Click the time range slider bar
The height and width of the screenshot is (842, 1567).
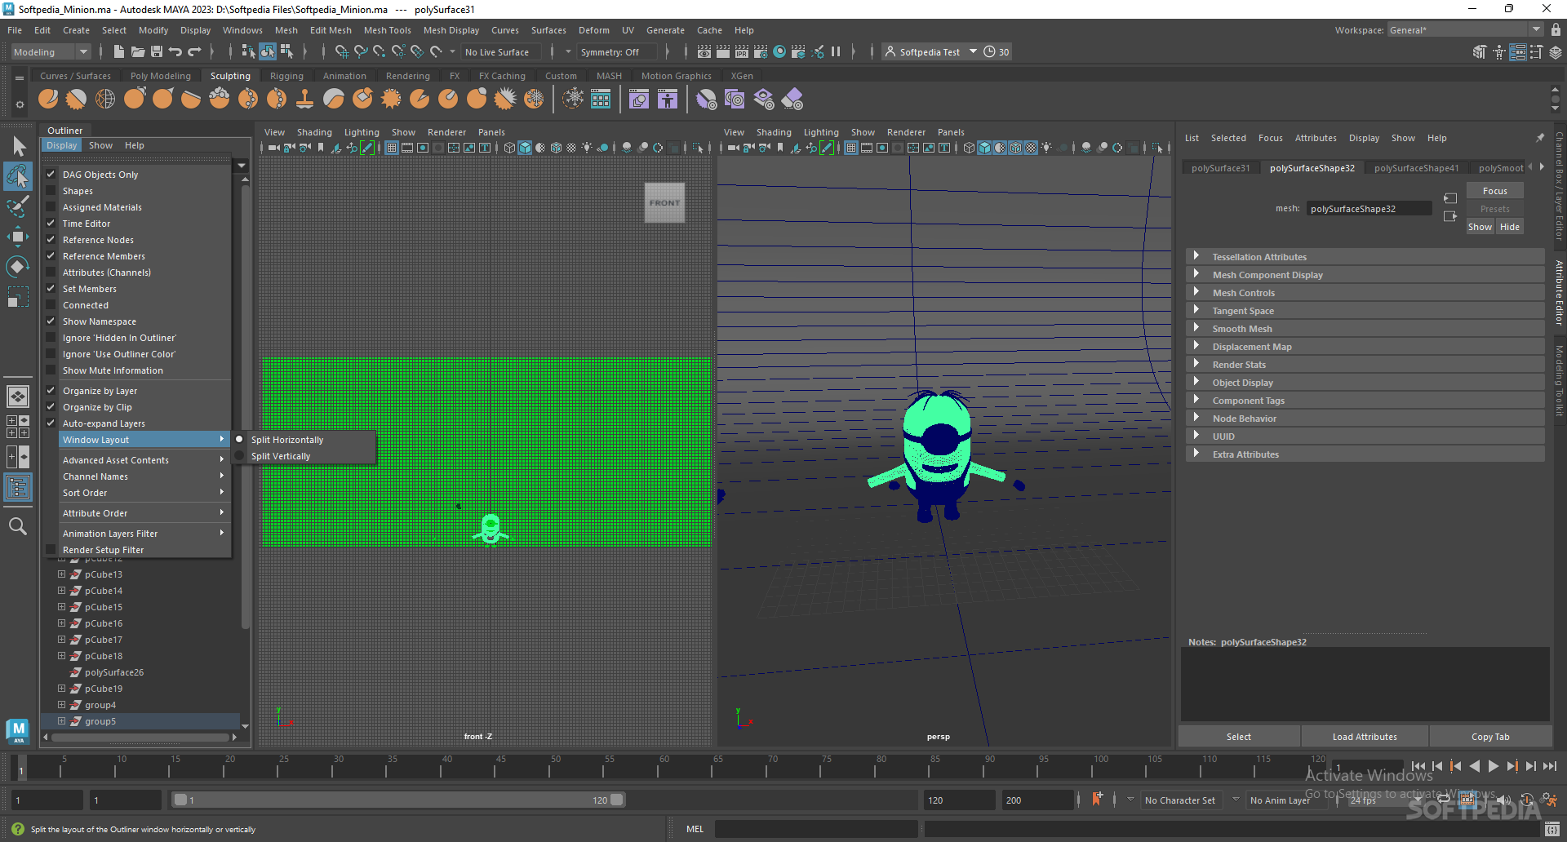tap(398, 800)
